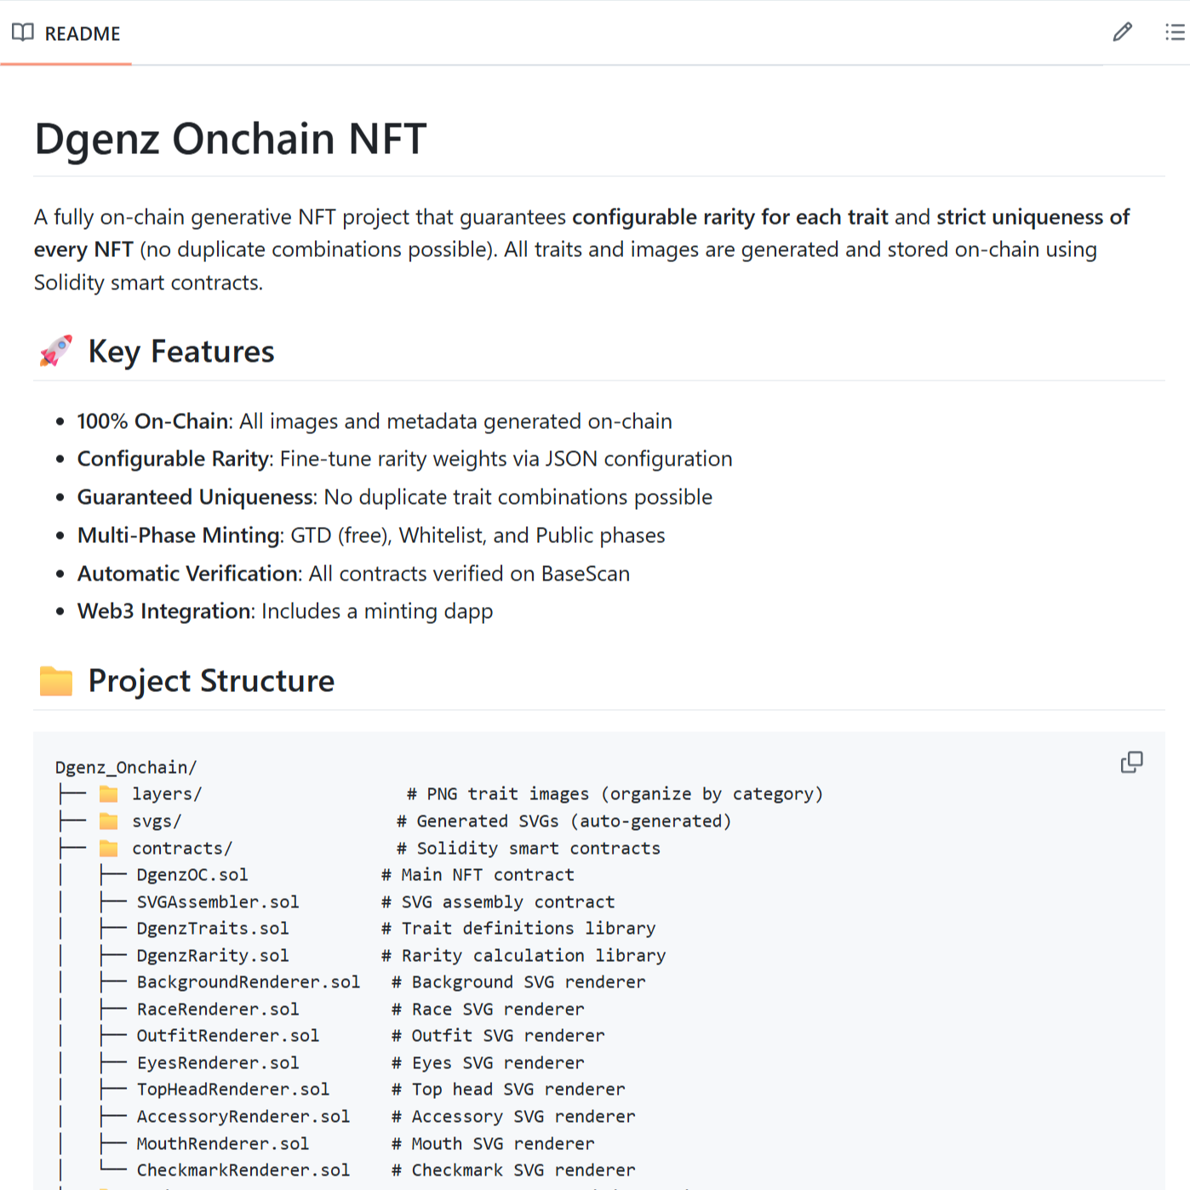
Task: Click the contracts folder icon
Action: click(107, 848)
